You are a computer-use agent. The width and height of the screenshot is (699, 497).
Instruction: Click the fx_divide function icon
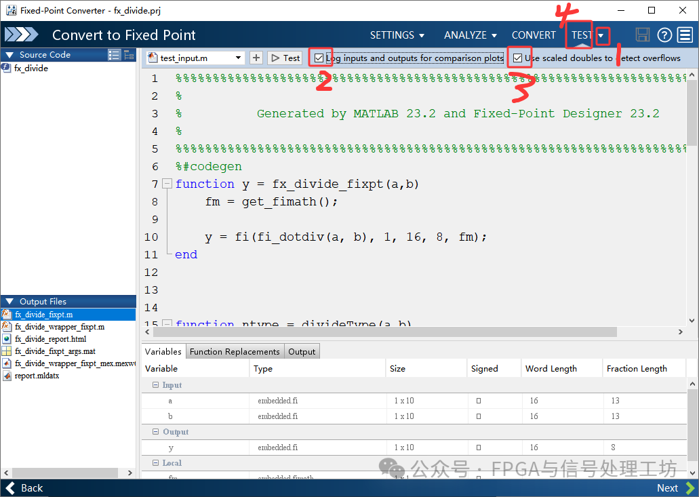(x=6, y=68)
